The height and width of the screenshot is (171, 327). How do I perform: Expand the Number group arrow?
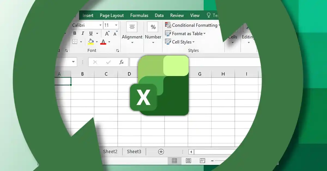point(153,43)
